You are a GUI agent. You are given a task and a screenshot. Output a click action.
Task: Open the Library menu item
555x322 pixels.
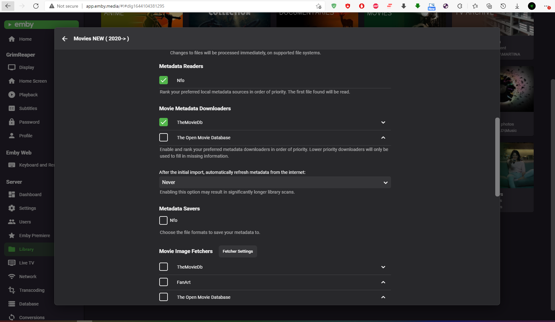pos(26,249)
